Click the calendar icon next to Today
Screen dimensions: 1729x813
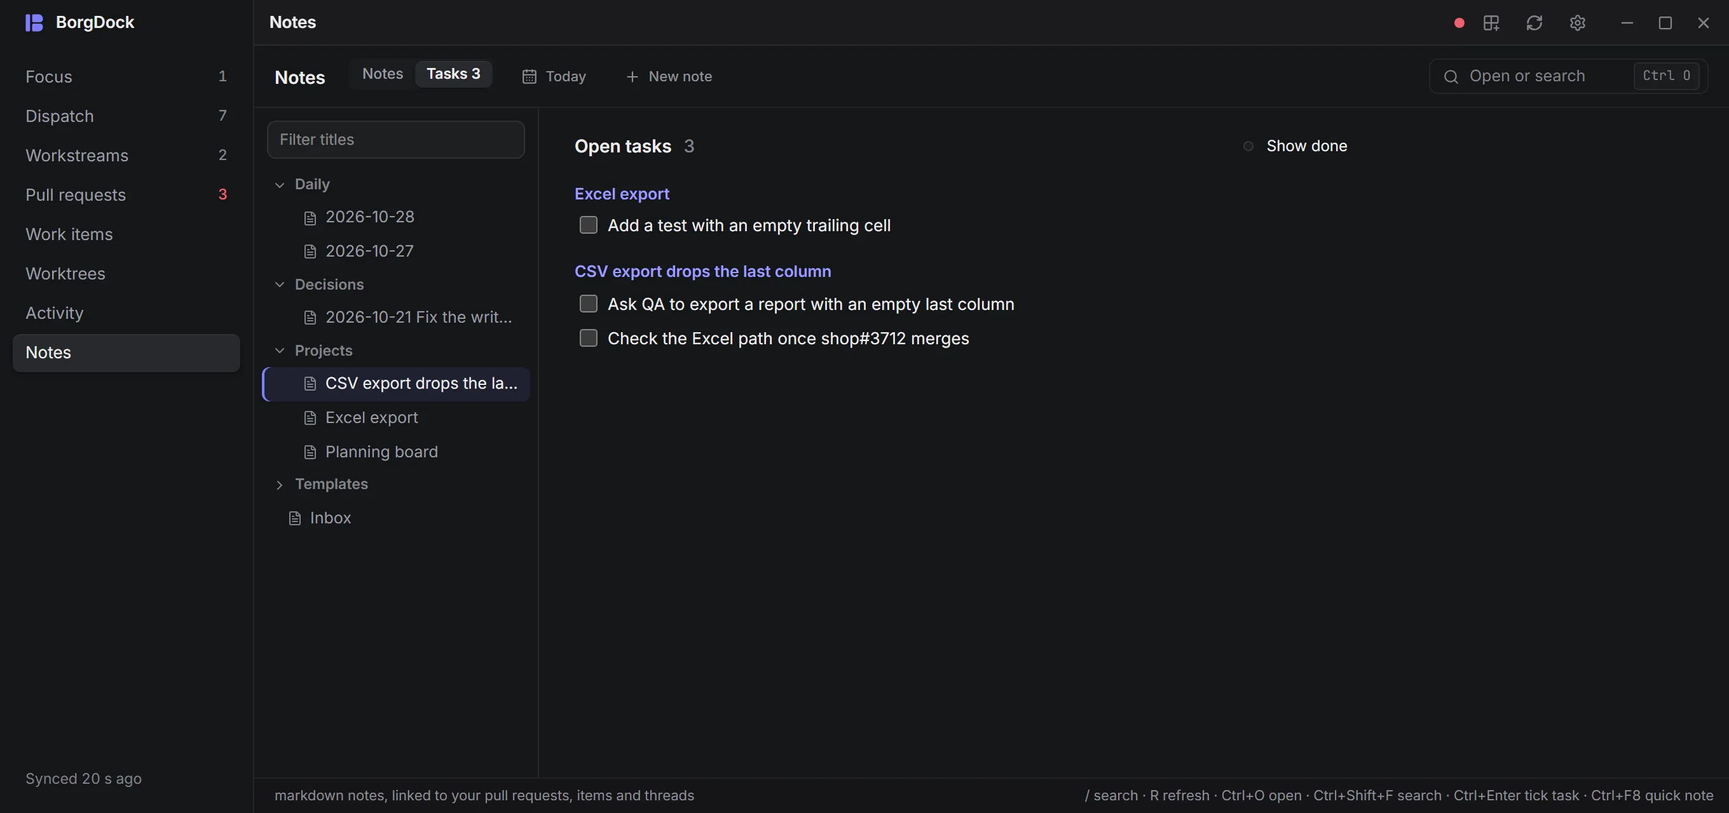pos(529,76)
